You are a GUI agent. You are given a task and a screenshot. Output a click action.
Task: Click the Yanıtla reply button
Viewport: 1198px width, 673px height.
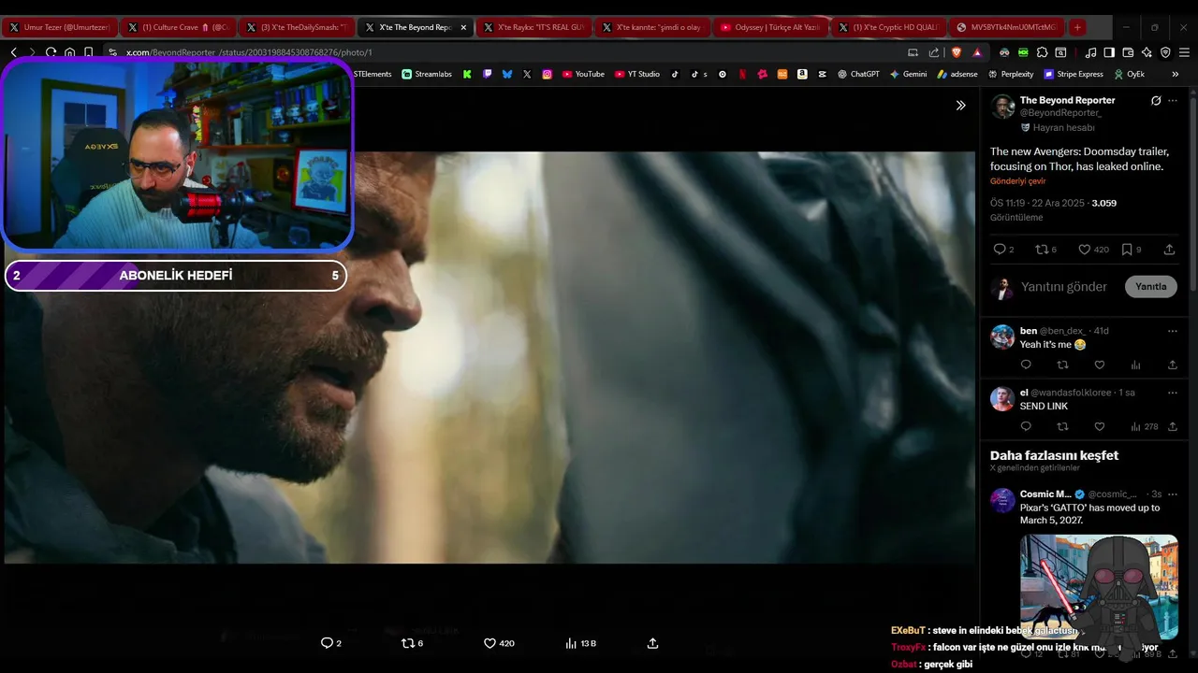(x=1150, y=287)
